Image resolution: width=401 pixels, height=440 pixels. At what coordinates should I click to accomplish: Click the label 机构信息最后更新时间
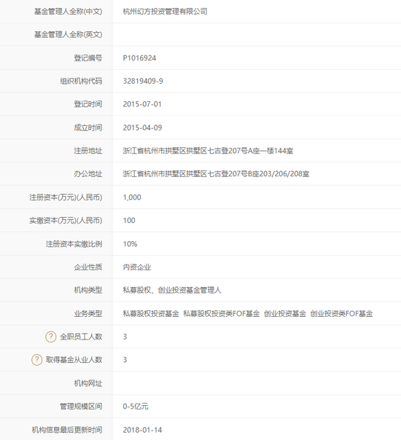pos(67,430)
